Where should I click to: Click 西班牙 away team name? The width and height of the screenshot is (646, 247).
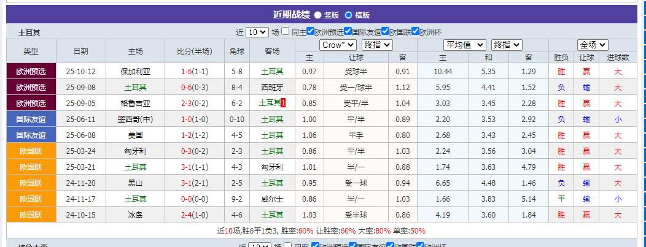(272, 87)
